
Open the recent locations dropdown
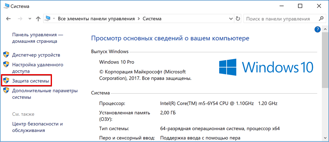[x=30, y=19]
